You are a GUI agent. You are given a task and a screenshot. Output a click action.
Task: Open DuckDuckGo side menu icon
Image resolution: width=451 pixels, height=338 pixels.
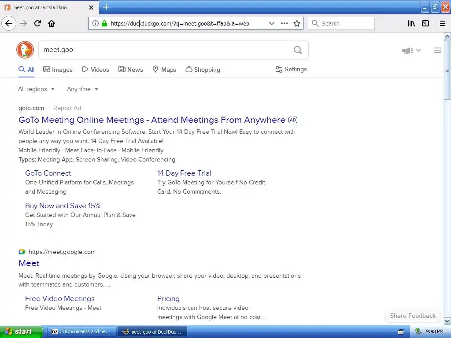437,50
